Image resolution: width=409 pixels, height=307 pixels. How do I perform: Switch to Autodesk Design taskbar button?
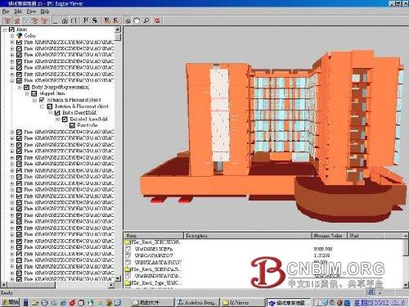197,302
